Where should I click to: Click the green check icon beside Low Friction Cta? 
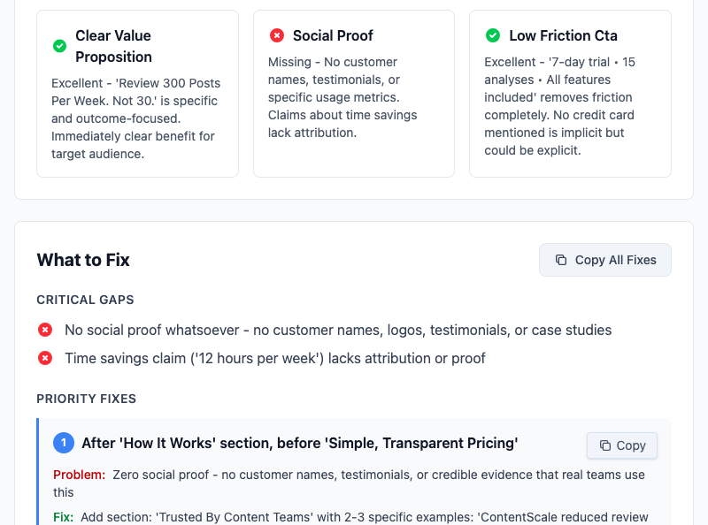point(493,35)
